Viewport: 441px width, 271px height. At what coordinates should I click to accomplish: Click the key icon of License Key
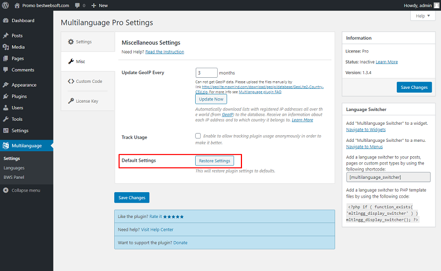click(x=71, y=101)
